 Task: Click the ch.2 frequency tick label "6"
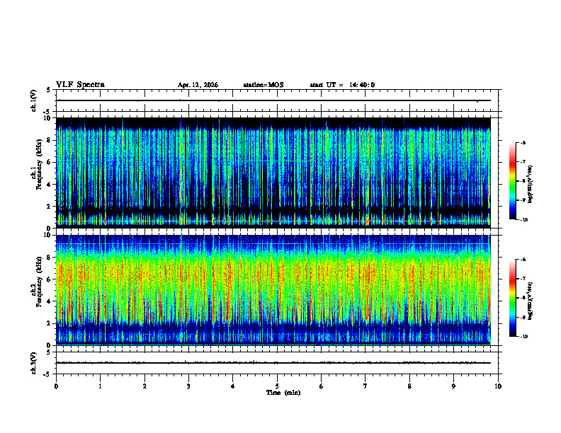coord(50,279)
